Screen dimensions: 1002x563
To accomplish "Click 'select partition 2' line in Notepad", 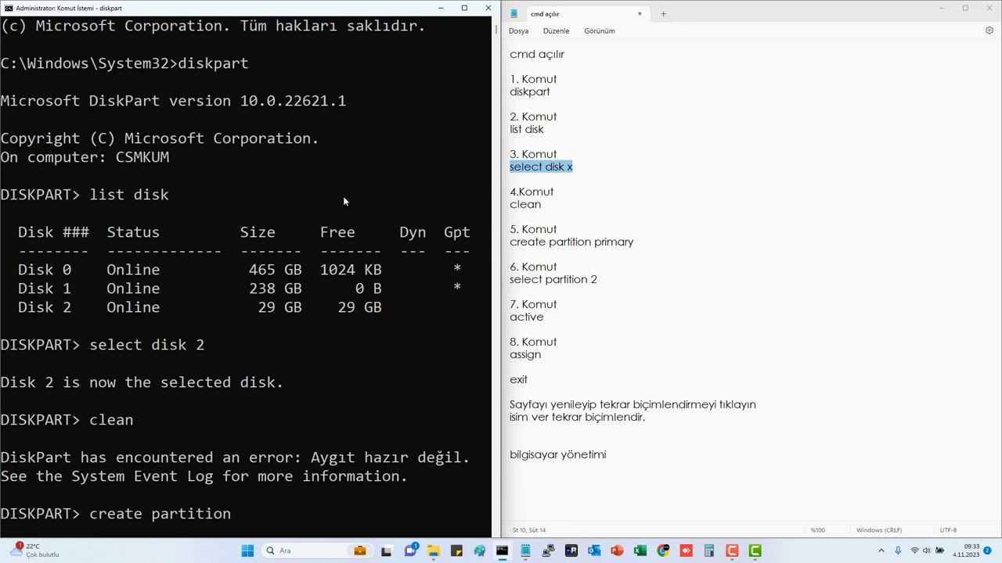I will tap(553, 279).
